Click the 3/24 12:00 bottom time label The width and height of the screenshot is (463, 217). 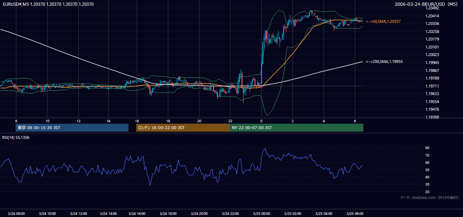[79, 214]
